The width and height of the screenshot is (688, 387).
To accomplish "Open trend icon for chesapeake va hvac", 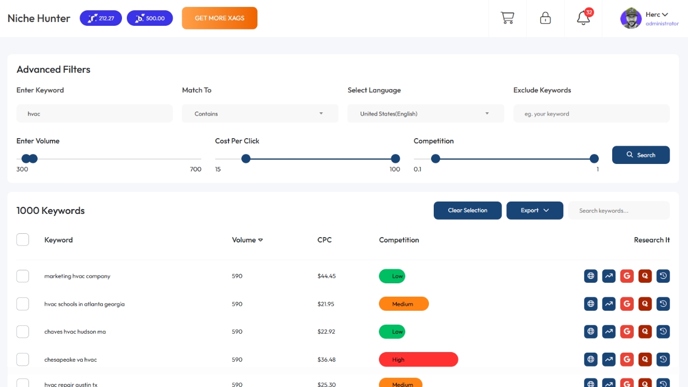I will coord(609,360).
